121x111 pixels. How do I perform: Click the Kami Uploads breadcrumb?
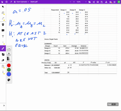(x=22, y=2)
